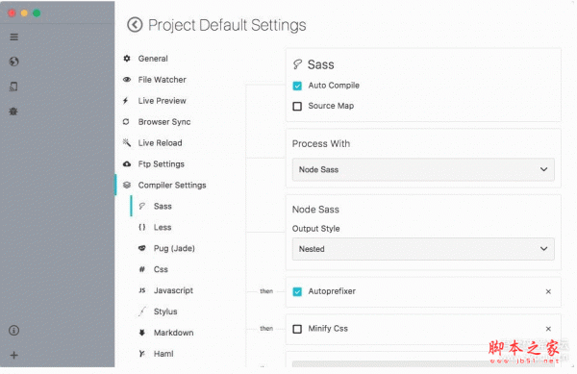This screenshot has height=374, width=577.
Task: Enable the Minify Css checkbox
Action: [297, 329]
